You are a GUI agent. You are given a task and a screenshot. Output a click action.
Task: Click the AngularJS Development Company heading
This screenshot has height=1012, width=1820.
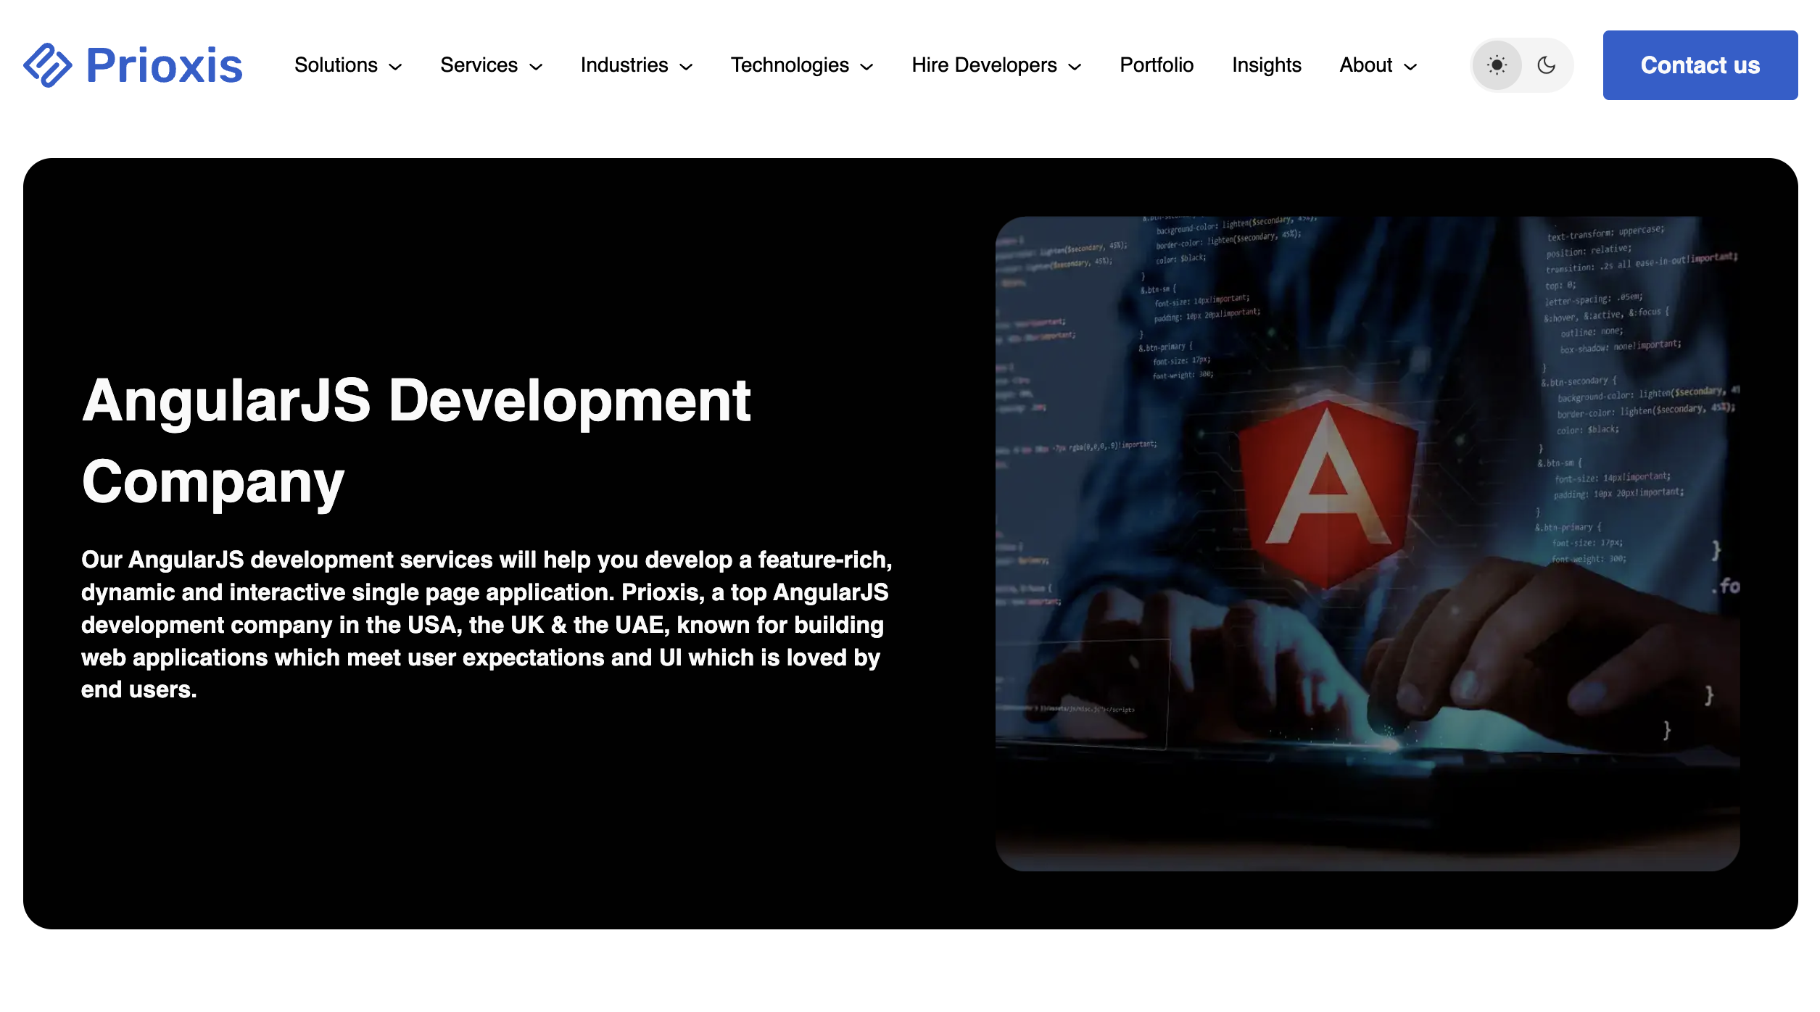(x=416, y=441)
